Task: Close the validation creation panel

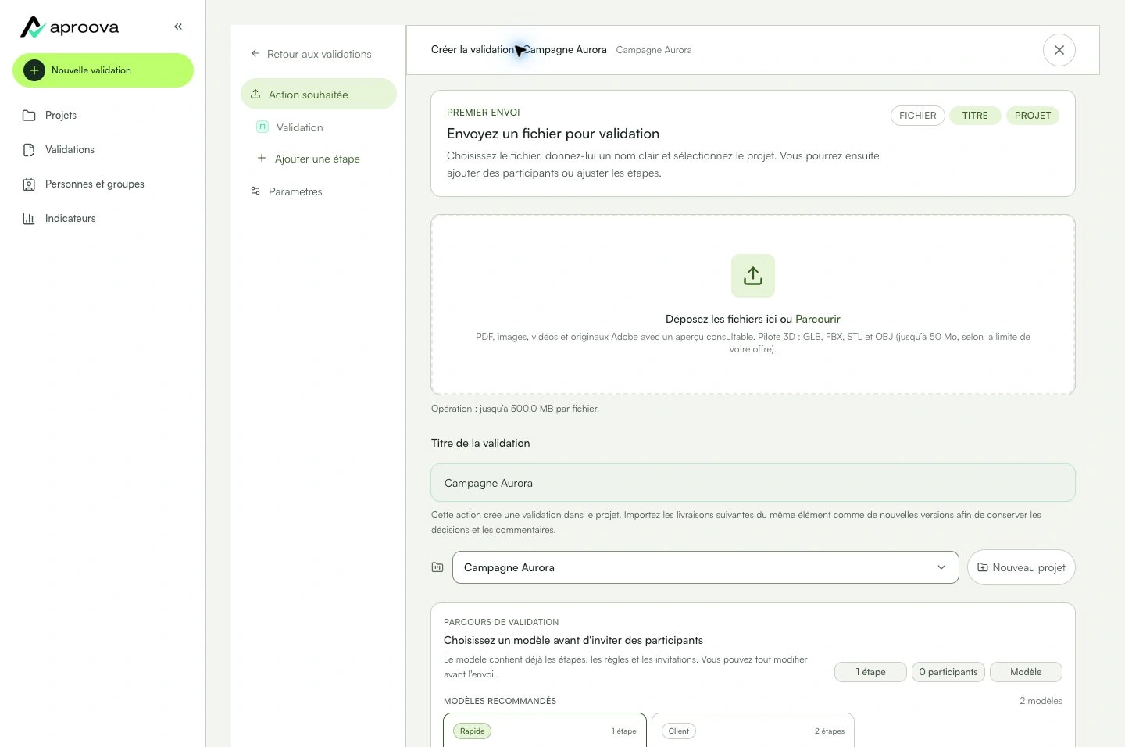Action: 1059,50
